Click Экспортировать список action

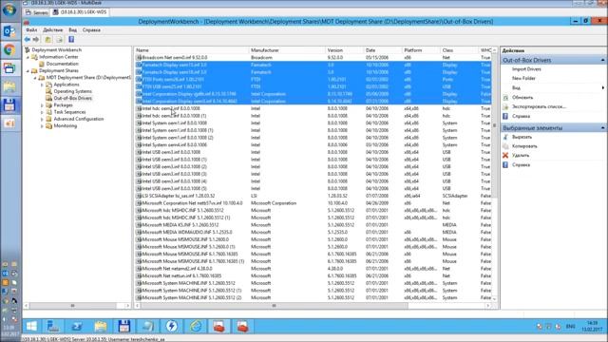539,106
